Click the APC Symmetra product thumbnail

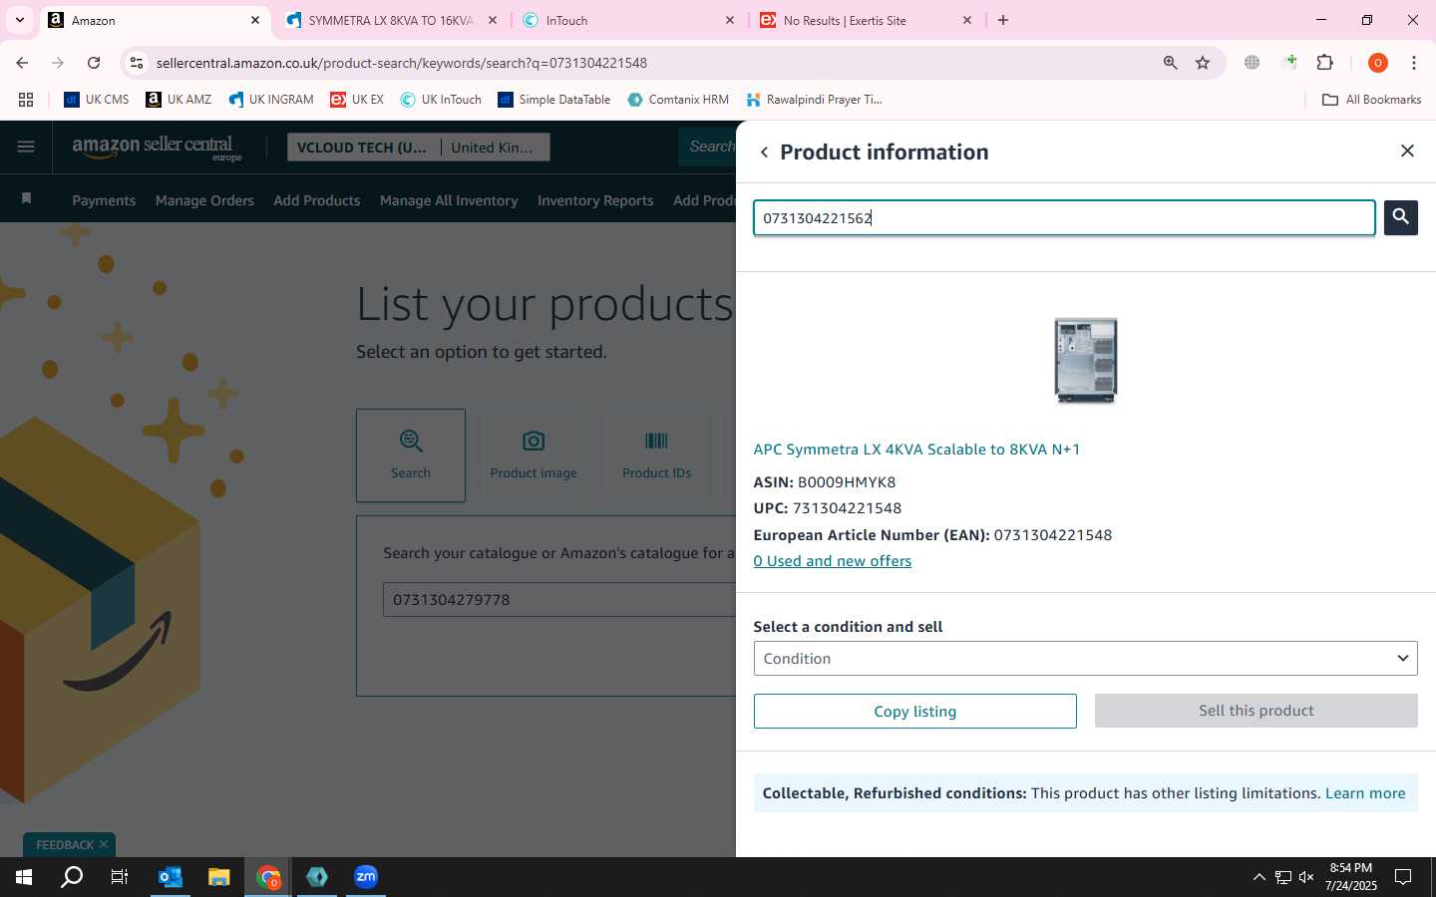tap(1086, 360)
